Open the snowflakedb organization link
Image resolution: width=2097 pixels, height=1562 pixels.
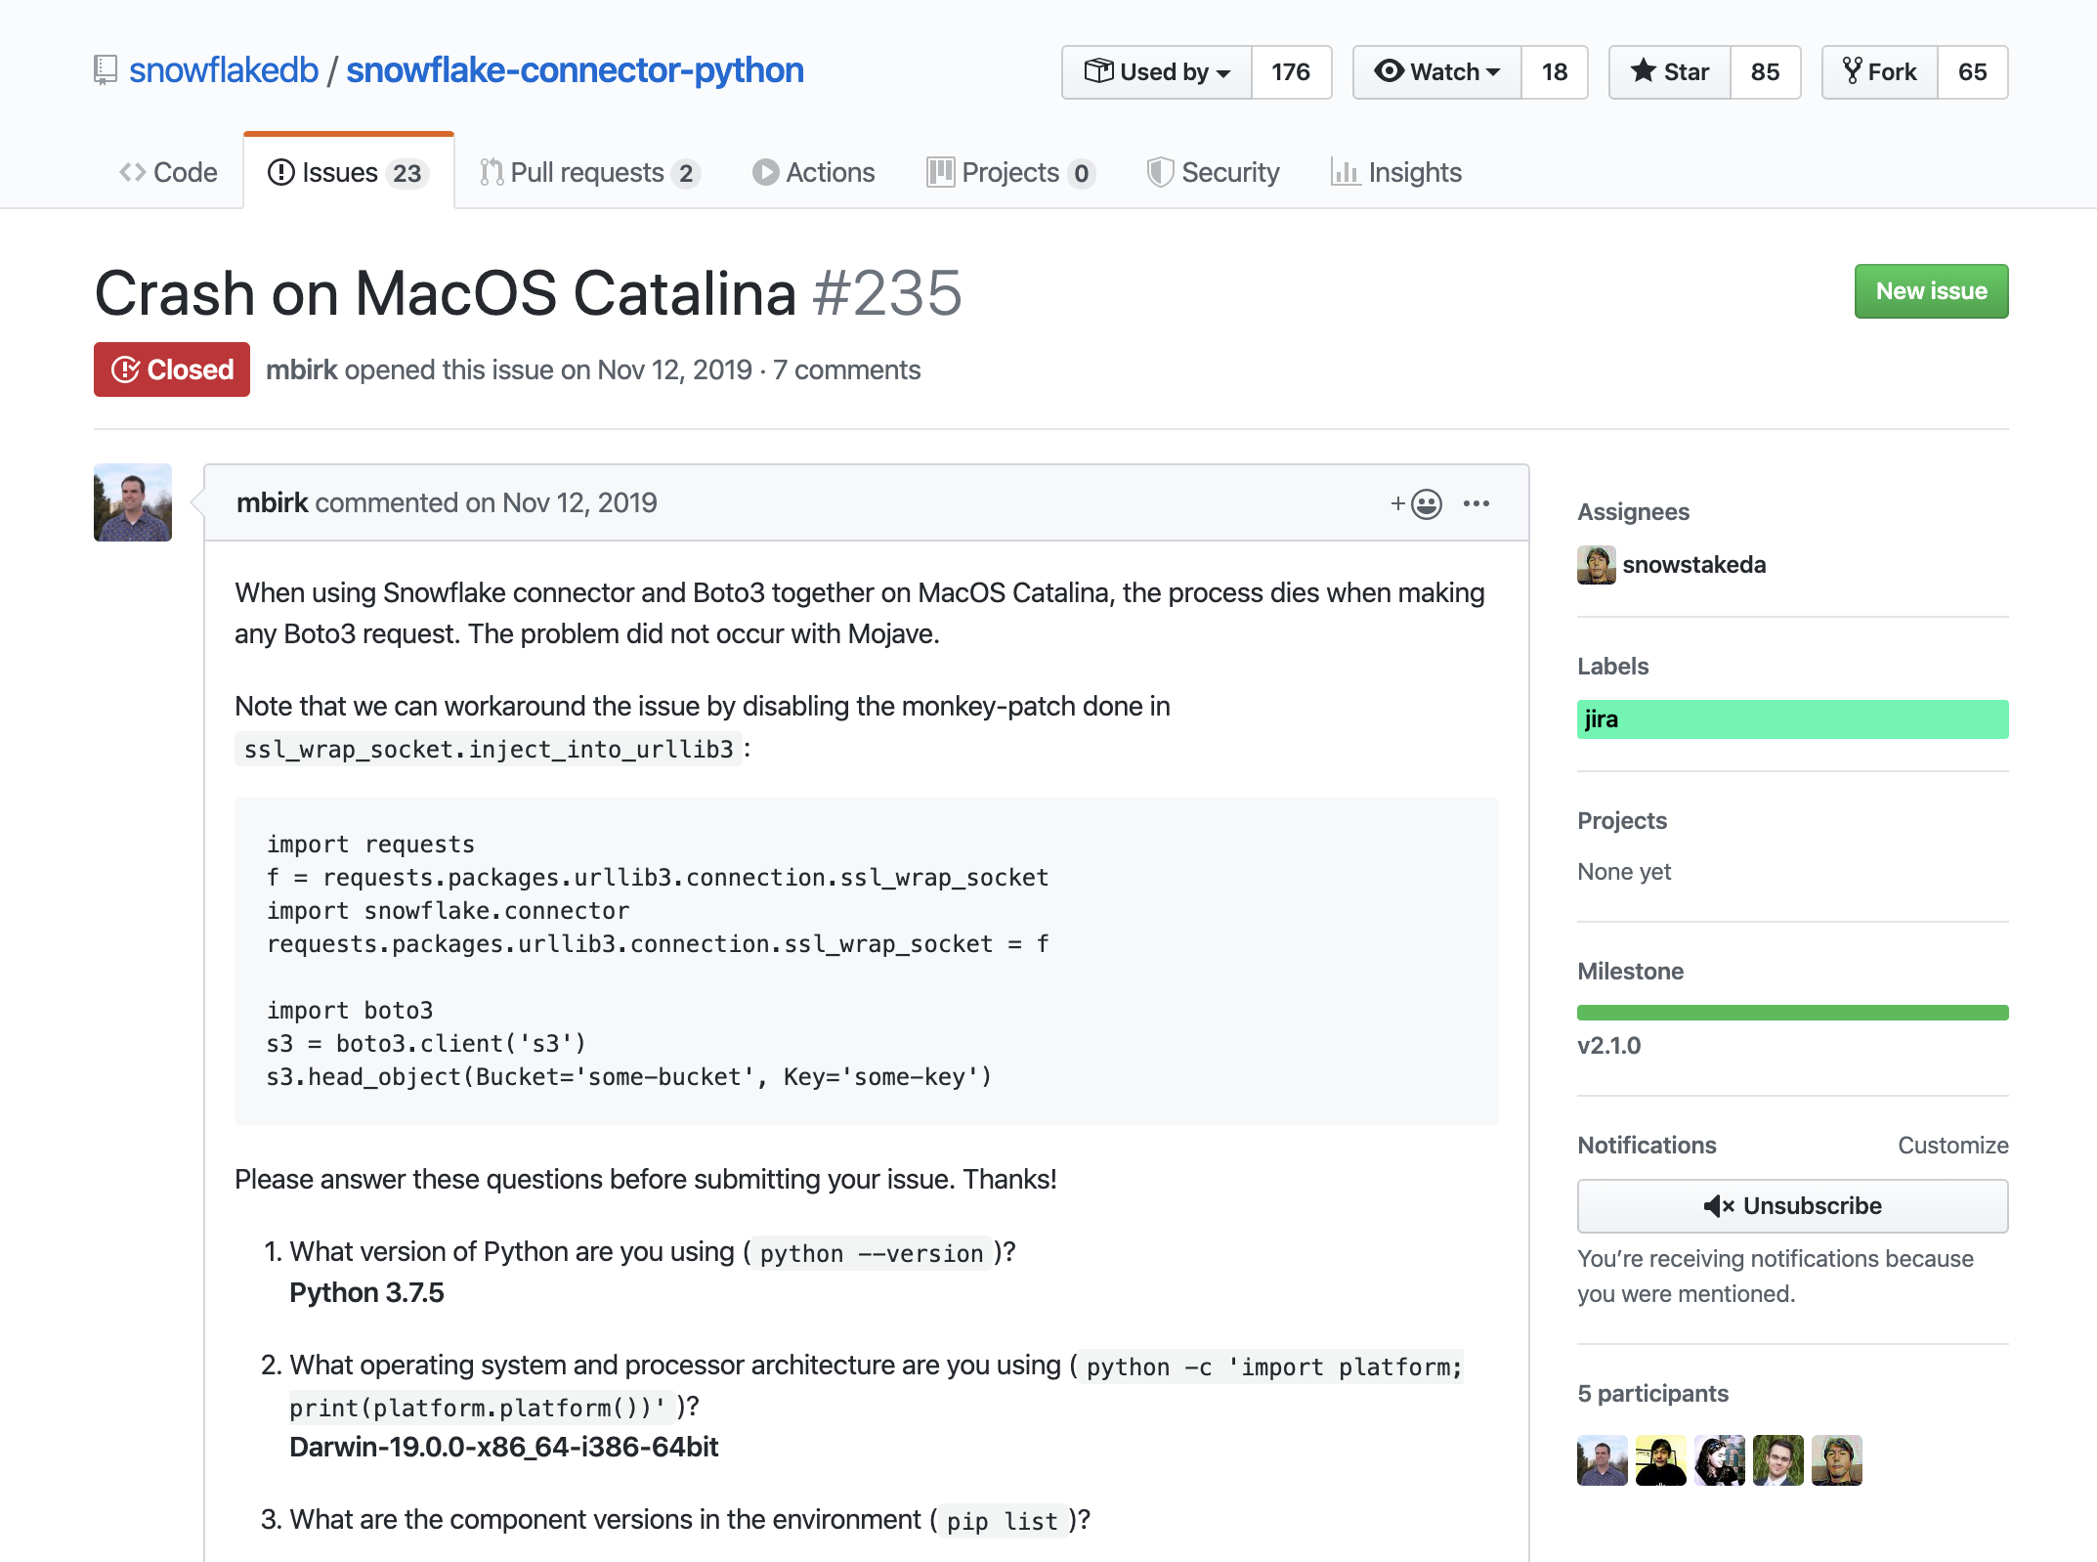tap(224, 70)
